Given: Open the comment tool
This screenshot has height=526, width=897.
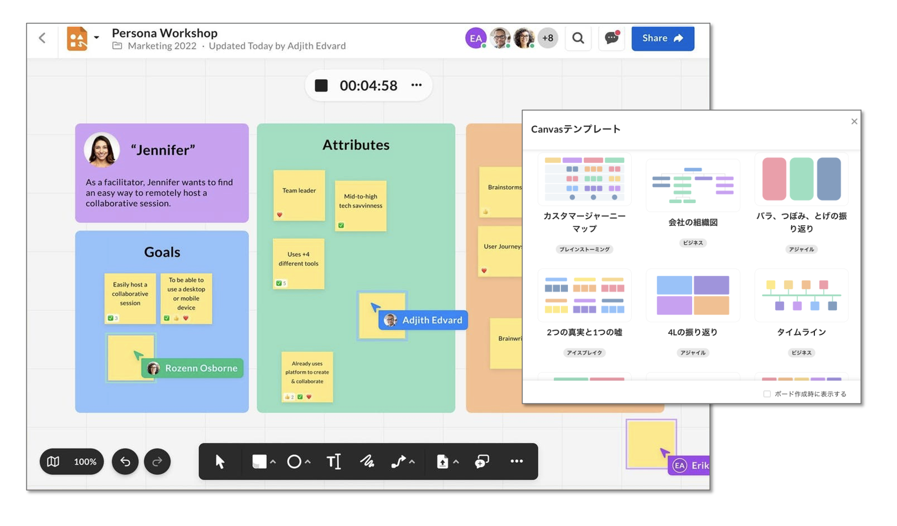Looking at the screenshot, I should click(x=481, y=462).
